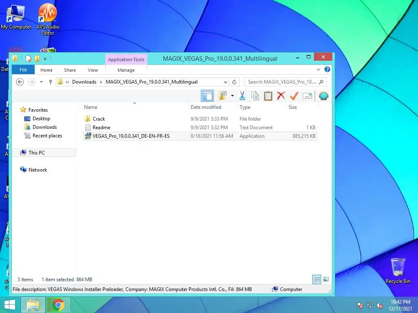Viewport: 418px width, 313px height.
Task: Sort files by the Size column
Action: (x=293, y=107)
